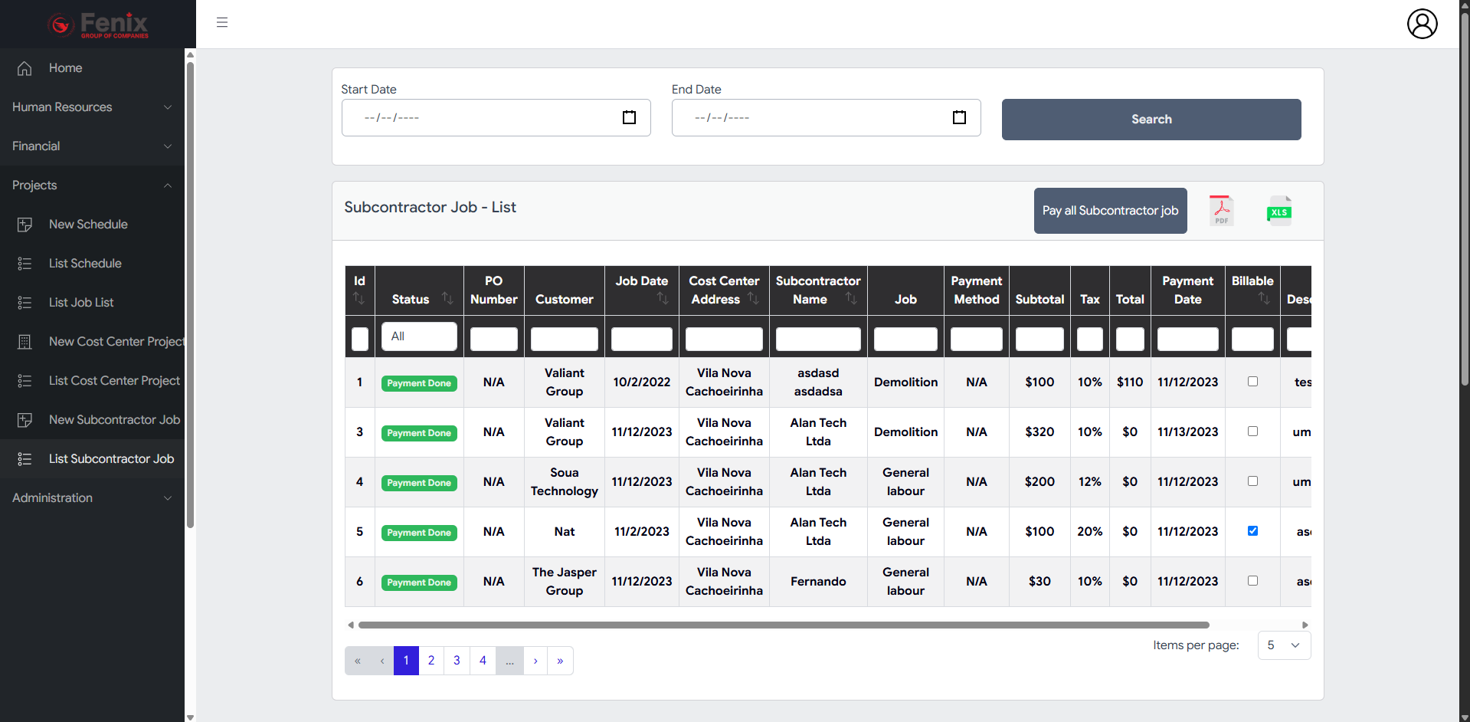Sort by Job Date arrows
The image size is (1470, 722).
point(663,298)
